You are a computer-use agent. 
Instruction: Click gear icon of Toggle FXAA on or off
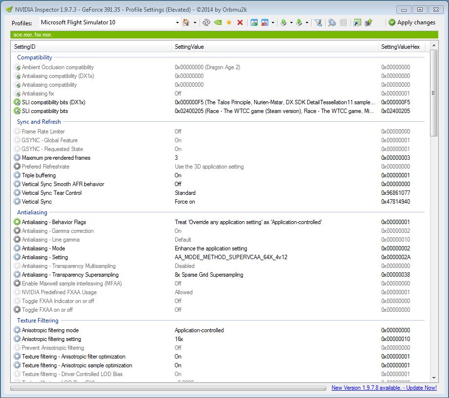[17, 310]
